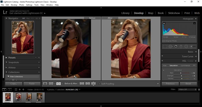Go forward to next photo source

[x=23, y=89]
